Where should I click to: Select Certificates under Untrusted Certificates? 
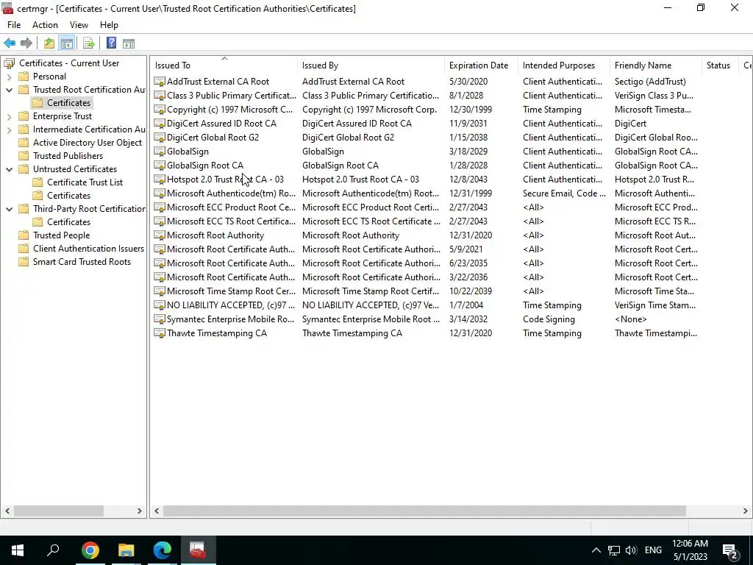pos(68,196)
